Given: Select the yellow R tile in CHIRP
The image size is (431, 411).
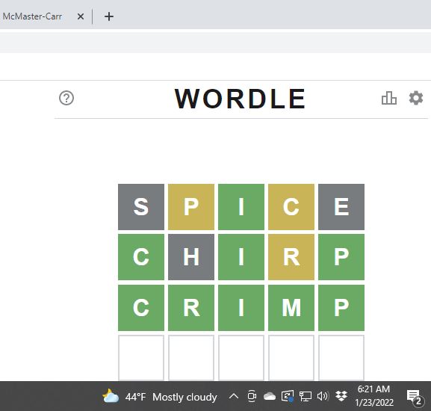Looking at the screenshot, I should point(291,257).
